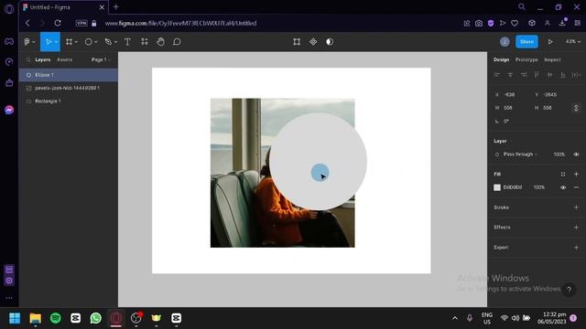Click the Align top icon
Image resolution: width=586 pixels, height=329 pixels.
coord(537,75)
